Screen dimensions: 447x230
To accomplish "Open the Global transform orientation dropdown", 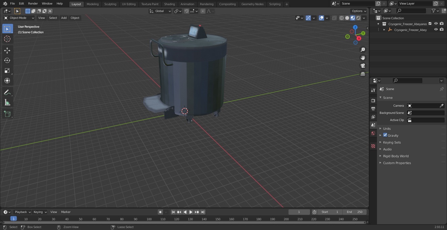I will pyautogui.click(x=160, y=11).
